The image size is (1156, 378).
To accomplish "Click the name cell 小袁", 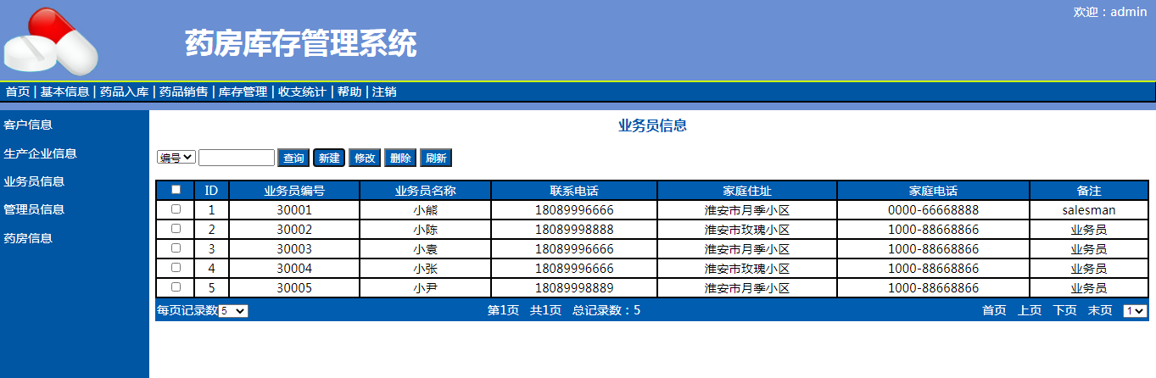I will pyautogui.click(x=426, y=248).
